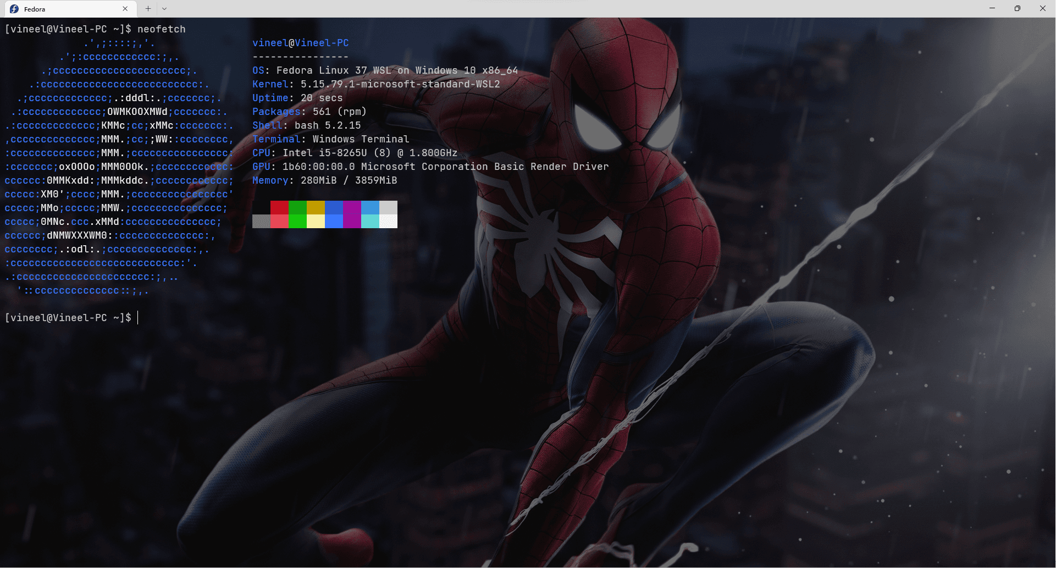Click the 'vineel@Vineel-PC' header text
Screen dimensions: 1056x568
[x=301, y=43]
